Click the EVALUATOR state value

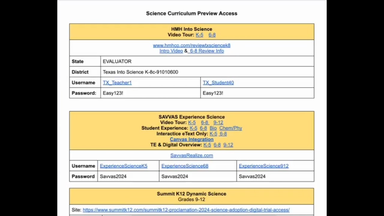[x=117, y=61]
